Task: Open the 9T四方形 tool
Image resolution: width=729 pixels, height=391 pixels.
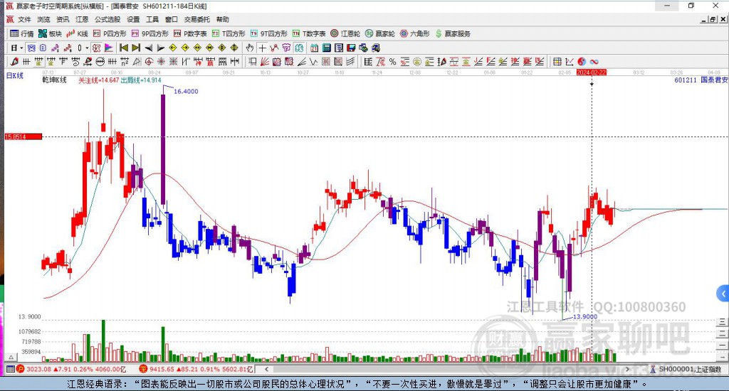Action: pos(268,33)
